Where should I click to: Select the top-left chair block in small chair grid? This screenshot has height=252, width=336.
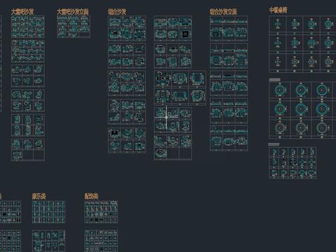[x=274, y=153]
